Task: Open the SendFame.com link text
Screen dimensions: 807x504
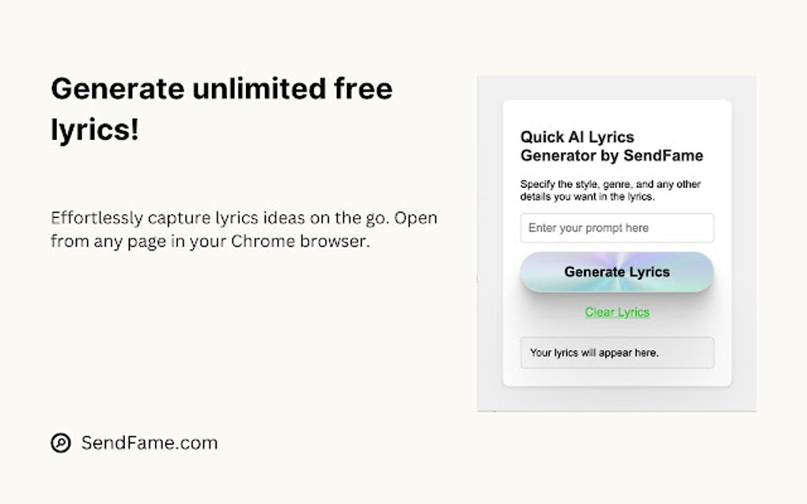Action: click(x=149, y=443)
